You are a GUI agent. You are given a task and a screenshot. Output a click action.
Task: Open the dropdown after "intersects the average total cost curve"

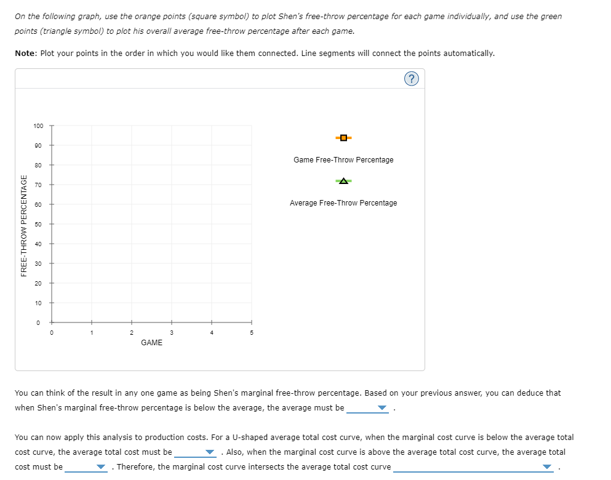click(546, 466)
